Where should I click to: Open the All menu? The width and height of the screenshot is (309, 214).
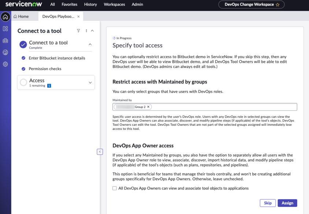(x=52, y=4)
